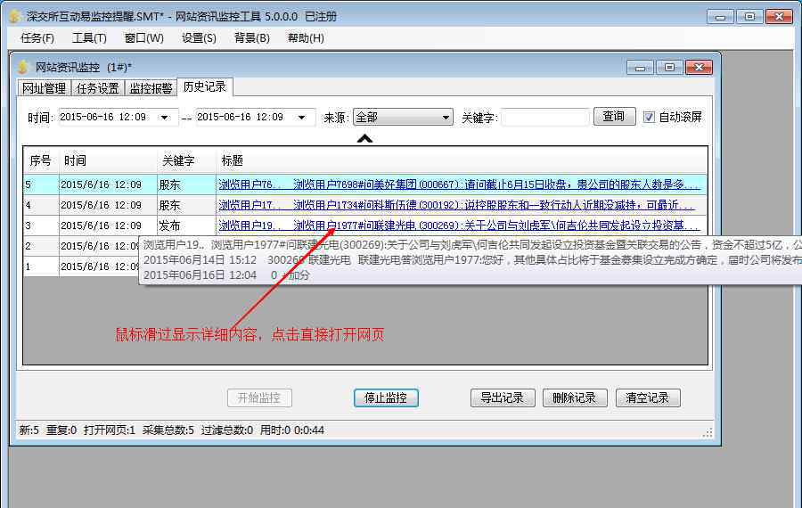The width and height of the screenshot is (802, 508).
Task: Select the 股东 keyword cell in row 5
Action: click(186, 184)
